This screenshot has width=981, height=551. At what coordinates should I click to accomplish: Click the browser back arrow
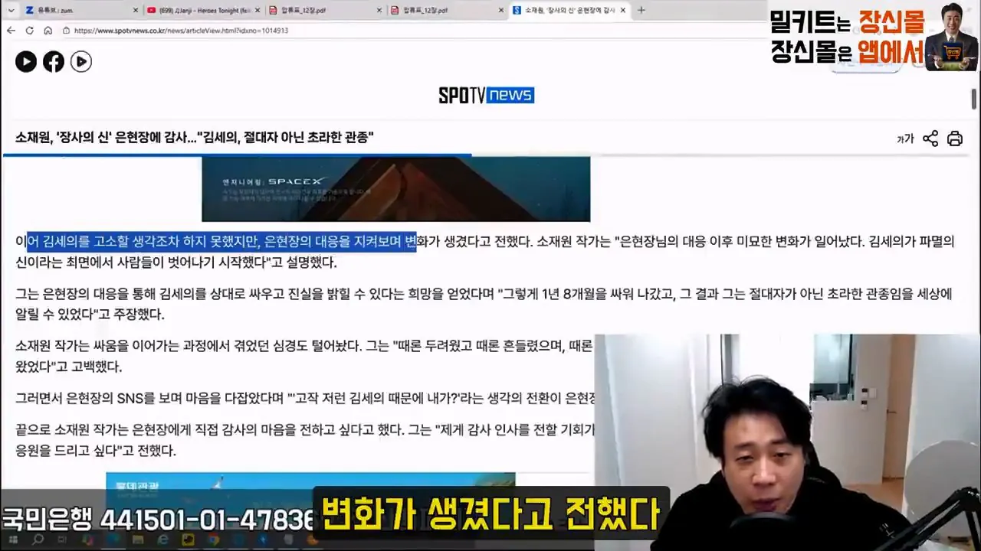click(x=11, y=31)
